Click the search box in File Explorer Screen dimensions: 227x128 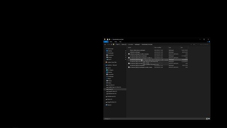point(203,44)
